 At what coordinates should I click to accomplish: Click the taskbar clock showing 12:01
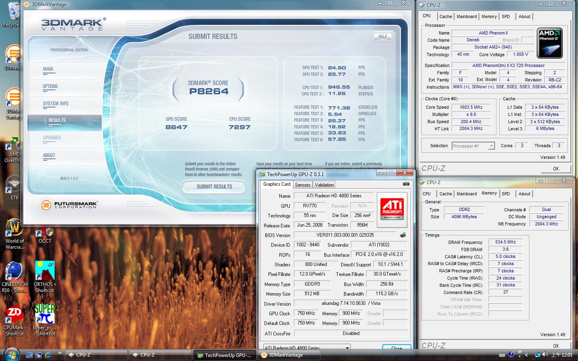pyautogui.click(x=562, y=355)
